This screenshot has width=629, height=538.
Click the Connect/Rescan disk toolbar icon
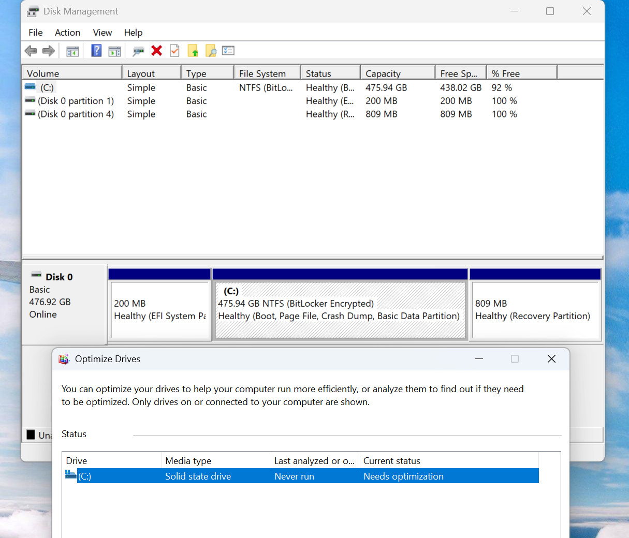click(138, 51)
